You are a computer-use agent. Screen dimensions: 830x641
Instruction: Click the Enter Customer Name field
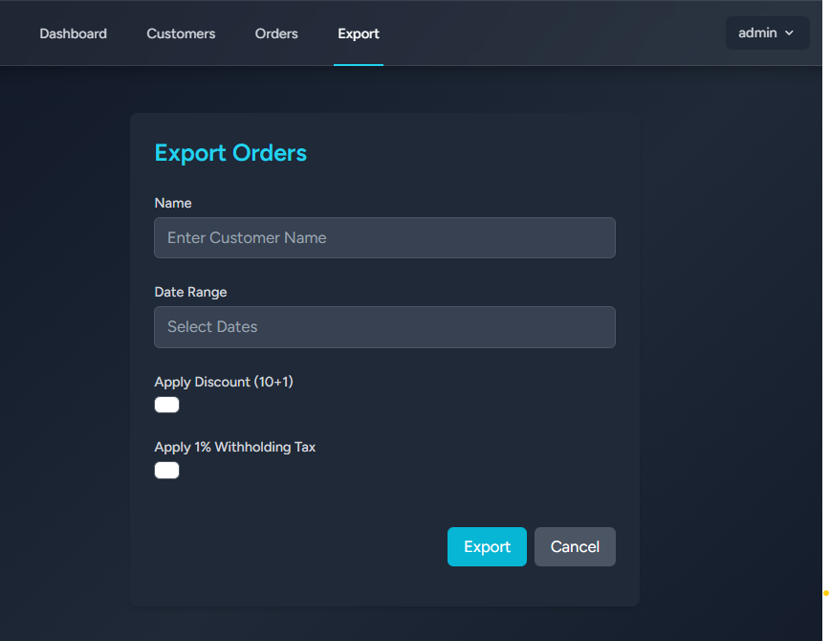pyautogui.click(x=384, y=237)
